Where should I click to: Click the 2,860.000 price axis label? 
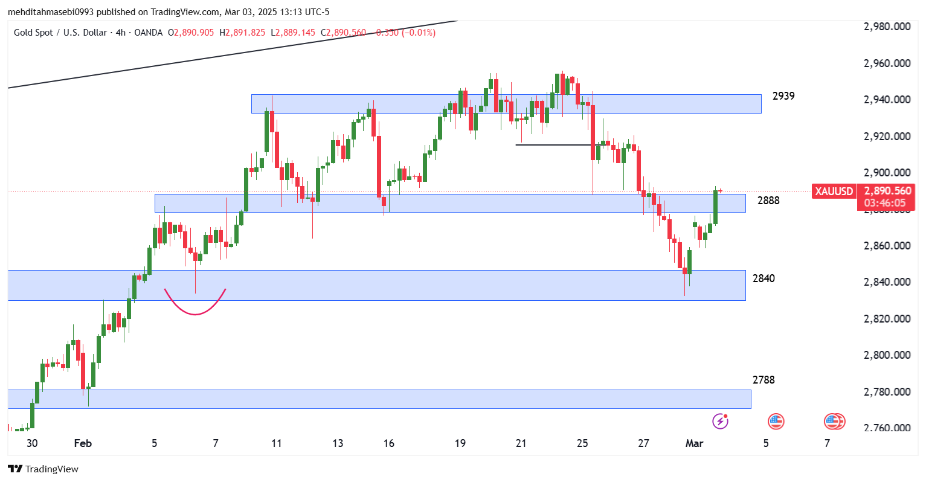pyautogui.click(x=887, y=246)
